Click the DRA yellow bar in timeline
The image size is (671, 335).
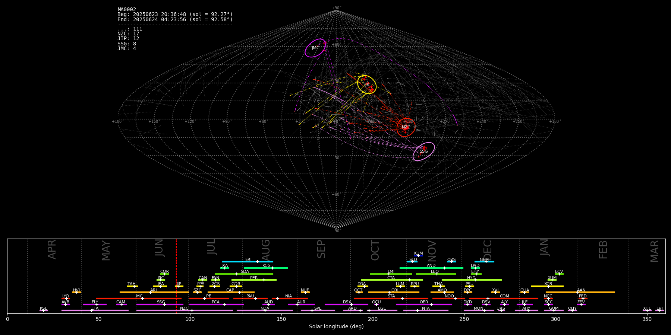click(x=363, y=286)
